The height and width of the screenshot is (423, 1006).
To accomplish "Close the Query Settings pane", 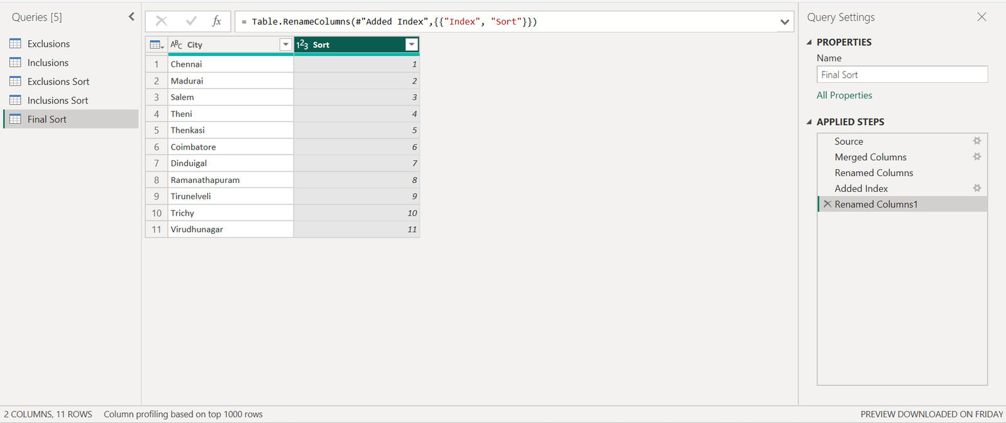I will (x=982, y=17).
